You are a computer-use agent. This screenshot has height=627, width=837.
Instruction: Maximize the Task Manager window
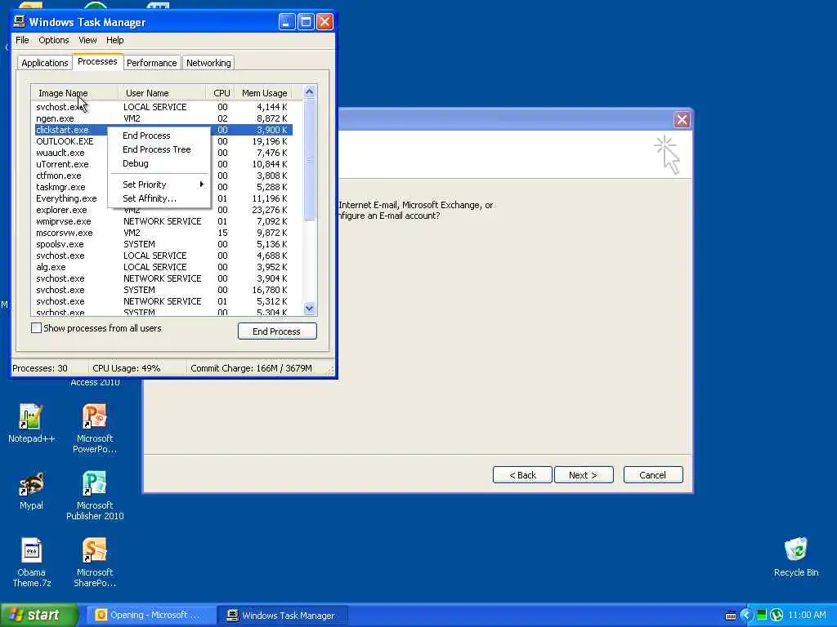click(x=306, y=22)
